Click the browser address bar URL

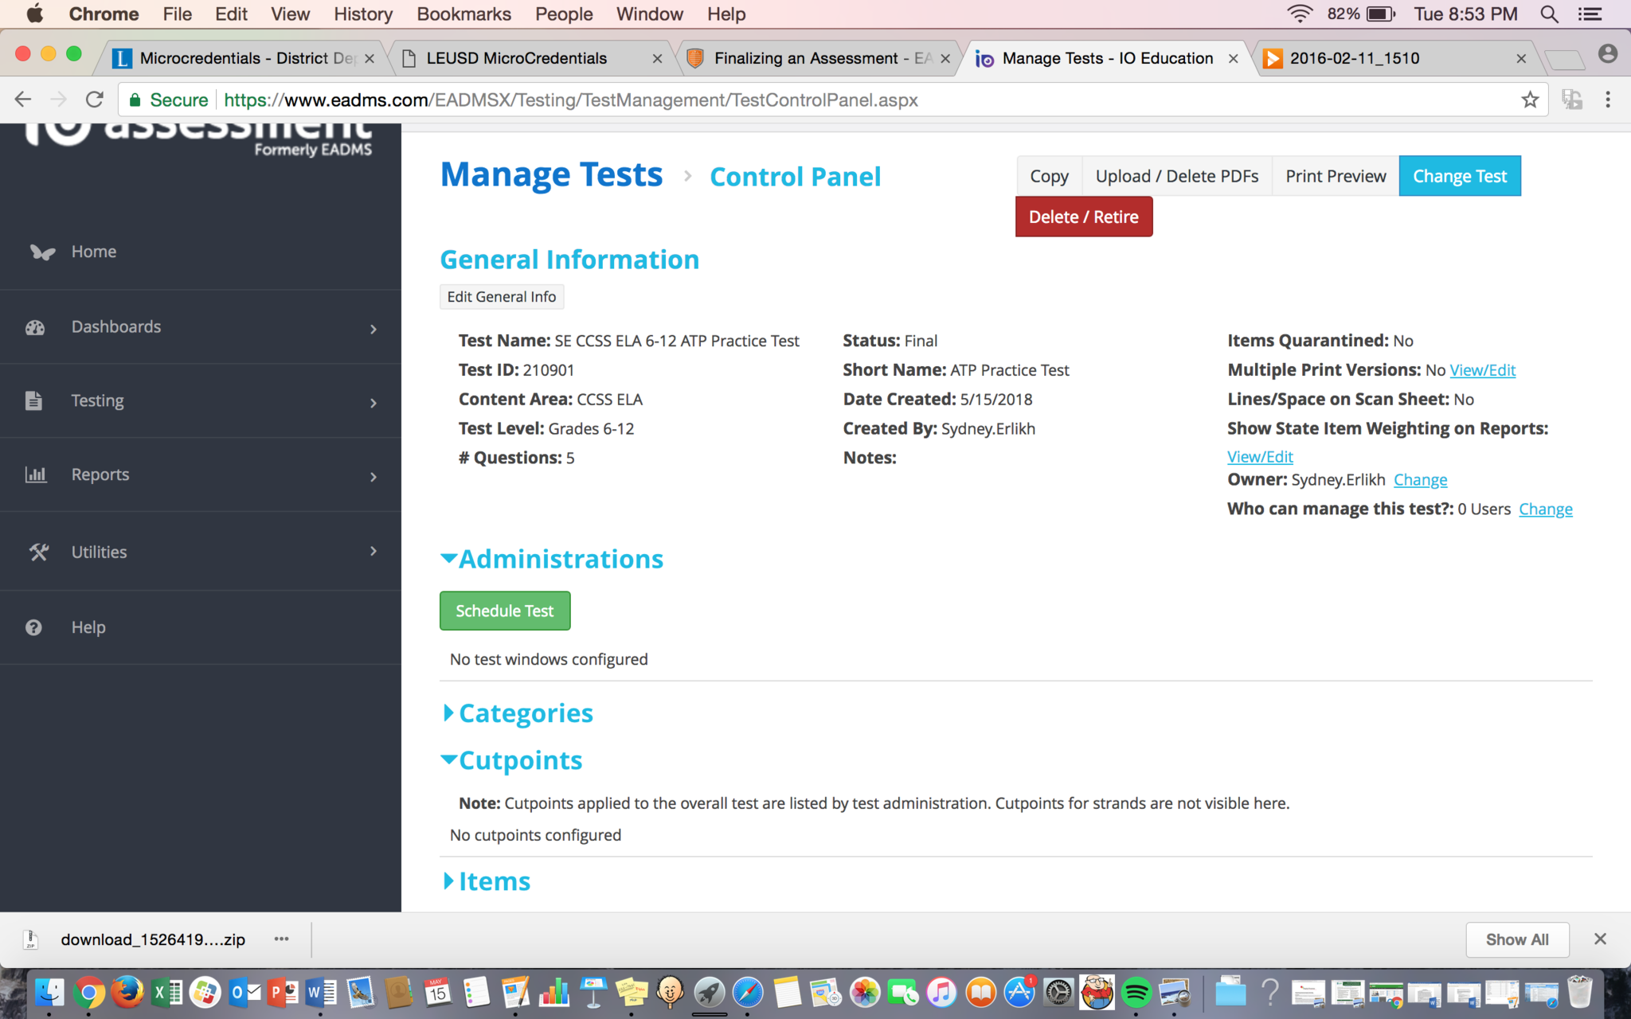point(570,100)
